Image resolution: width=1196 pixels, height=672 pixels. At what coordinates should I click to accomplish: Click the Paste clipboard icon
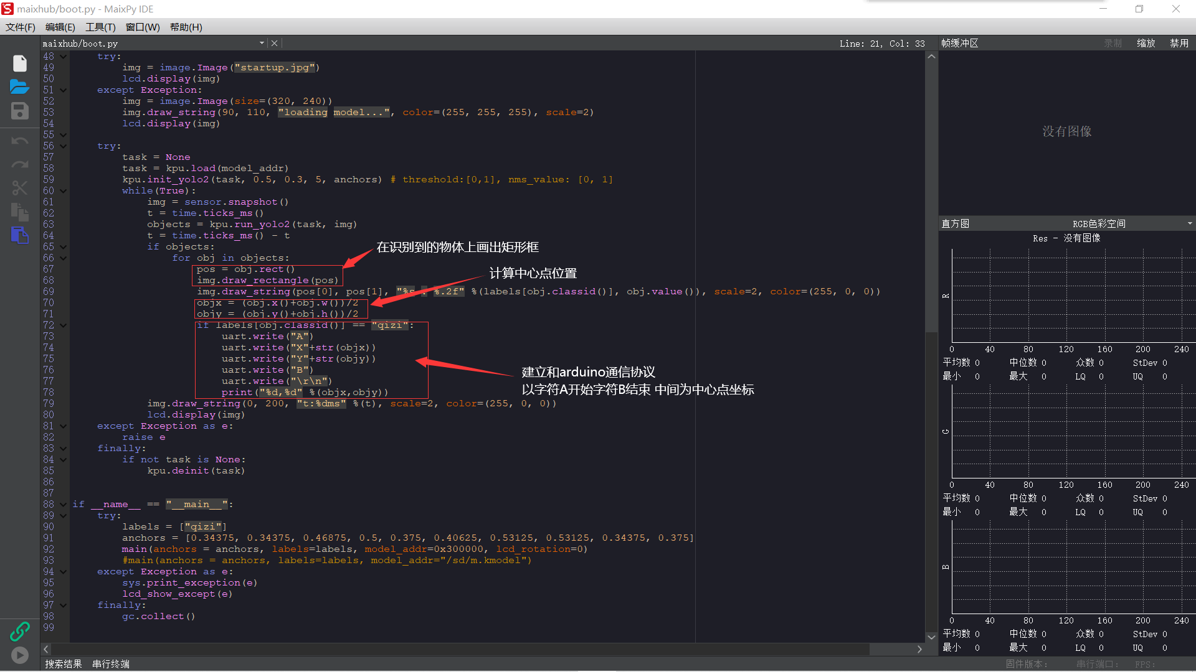20,235
